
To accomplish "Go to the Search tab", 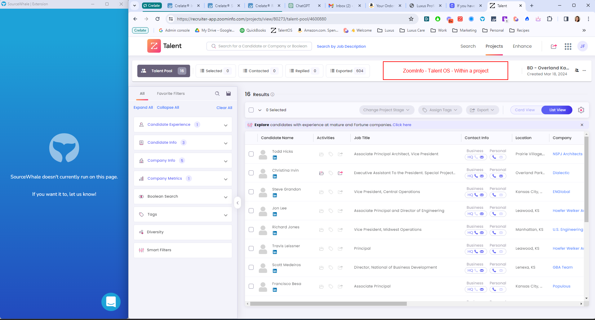I will [468, 46].
